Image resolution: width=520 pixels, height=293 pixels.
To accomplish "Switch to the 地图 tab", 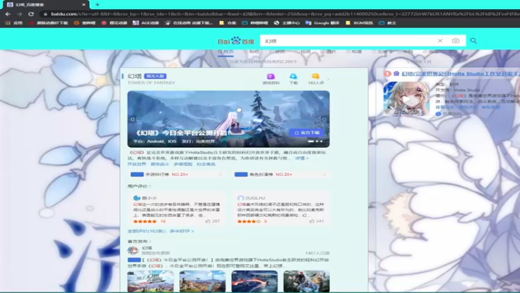I will tap(431, 52).
